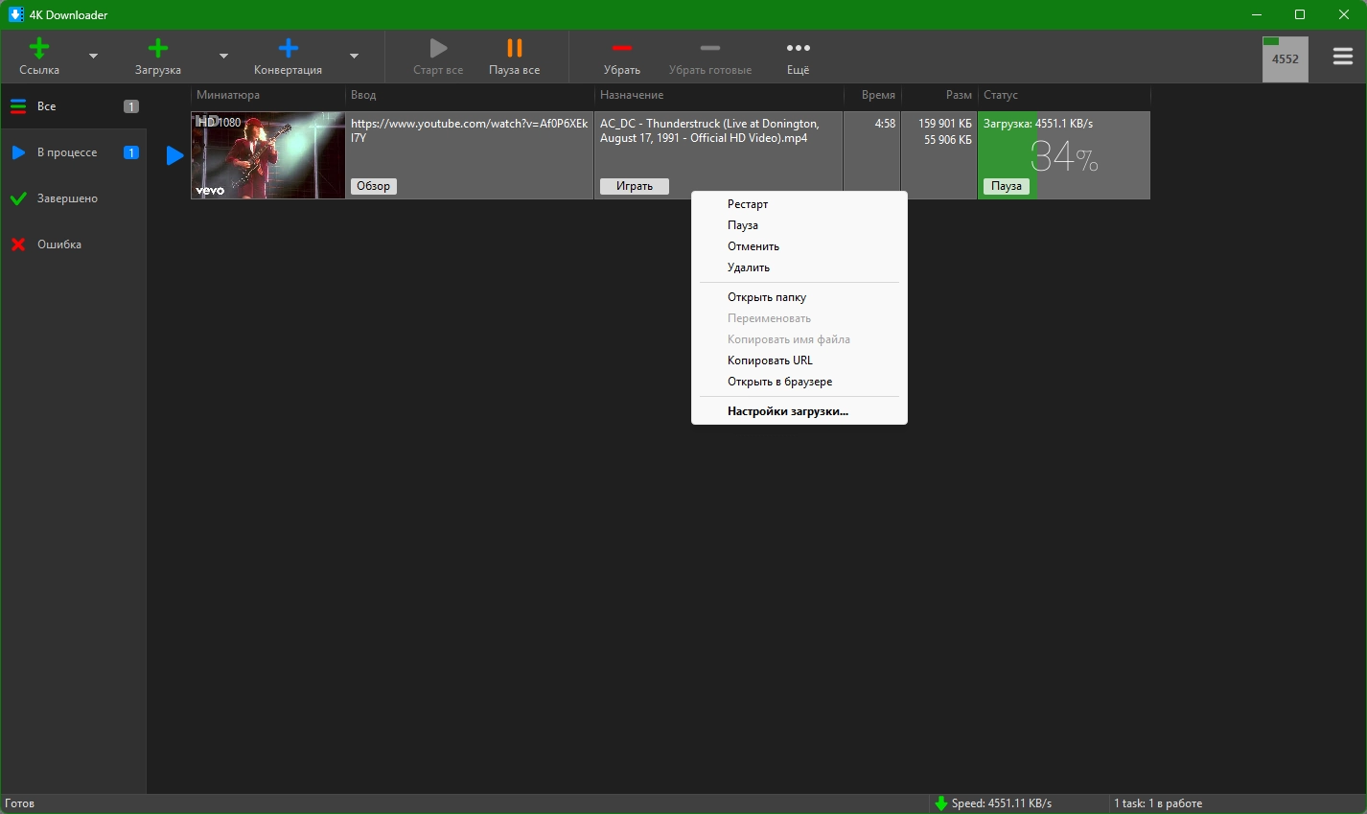Click the 4552 speed indicator box
Image resolution: width=1367 pixels, height=814 pixels.
tap(1286, 58)
